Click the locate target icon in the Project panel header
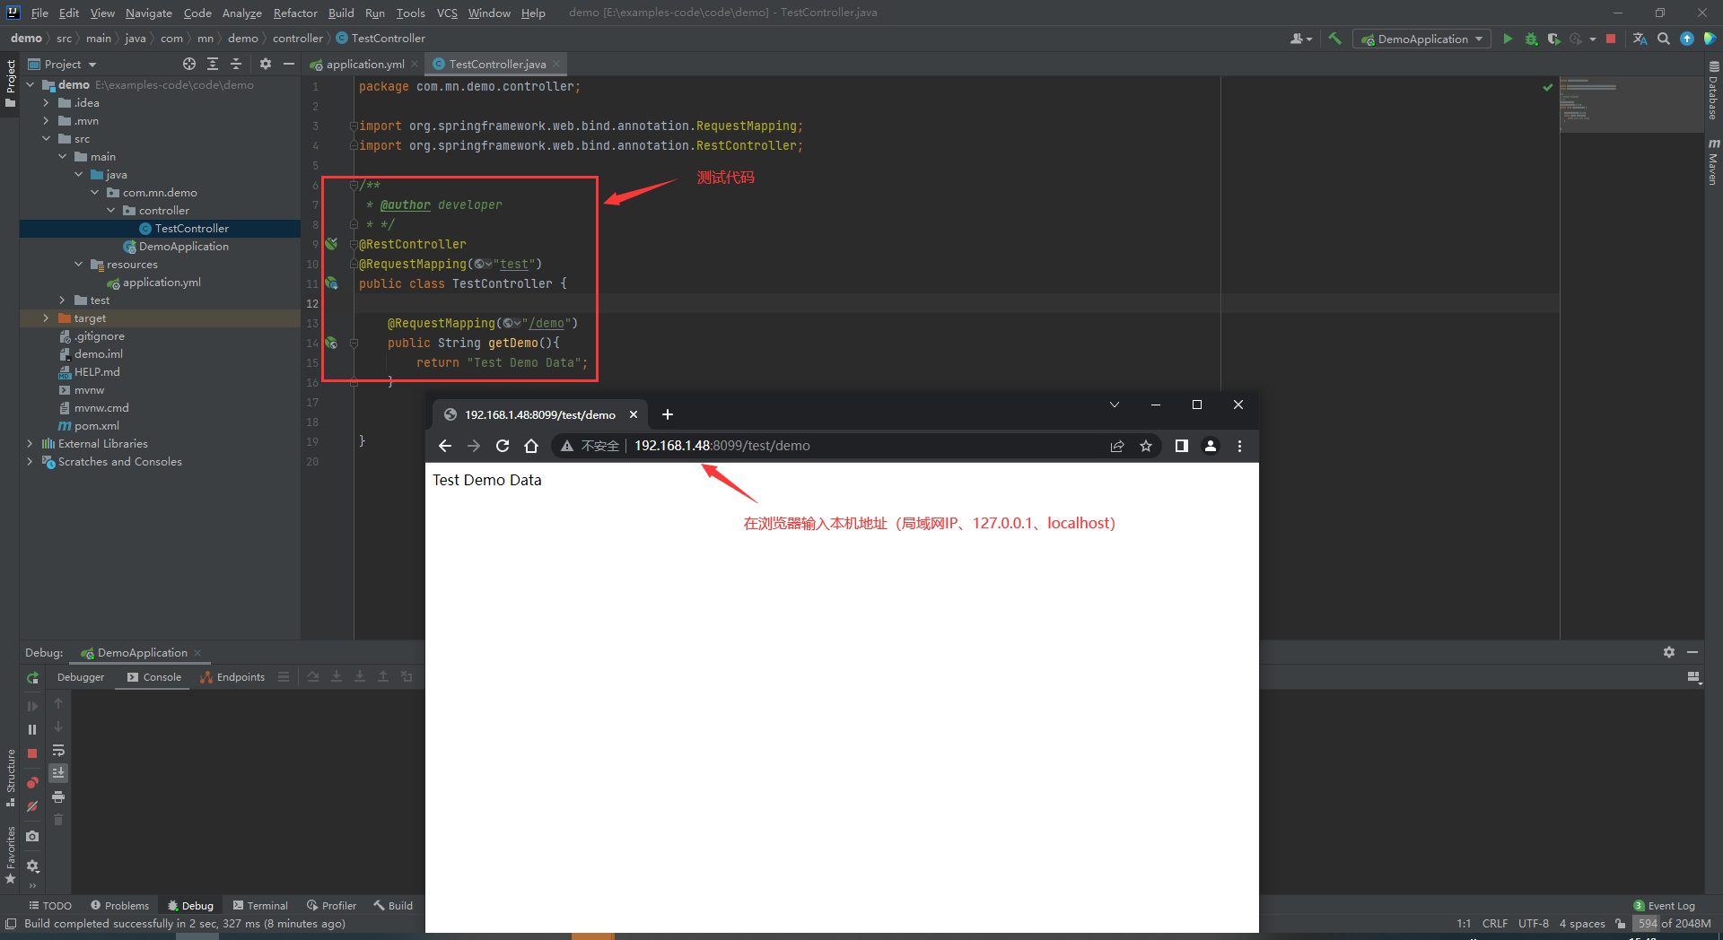The height and width of the screenshot is (940, 1723). (x=189, y=64)
